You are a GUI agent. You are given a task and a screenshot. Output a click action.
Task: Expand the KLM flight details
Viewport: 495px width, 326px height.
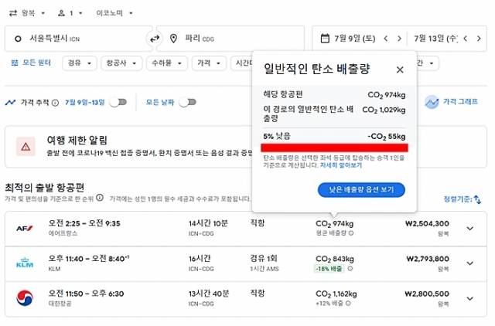(469, 263)
